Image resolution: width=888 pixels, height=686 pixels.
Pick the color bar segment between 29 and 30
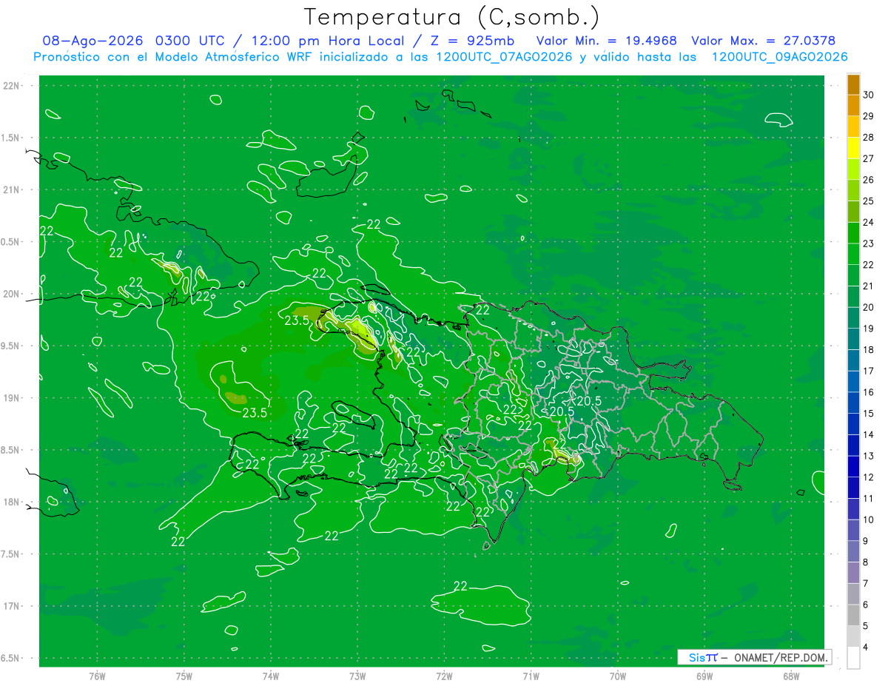(853, 105)
